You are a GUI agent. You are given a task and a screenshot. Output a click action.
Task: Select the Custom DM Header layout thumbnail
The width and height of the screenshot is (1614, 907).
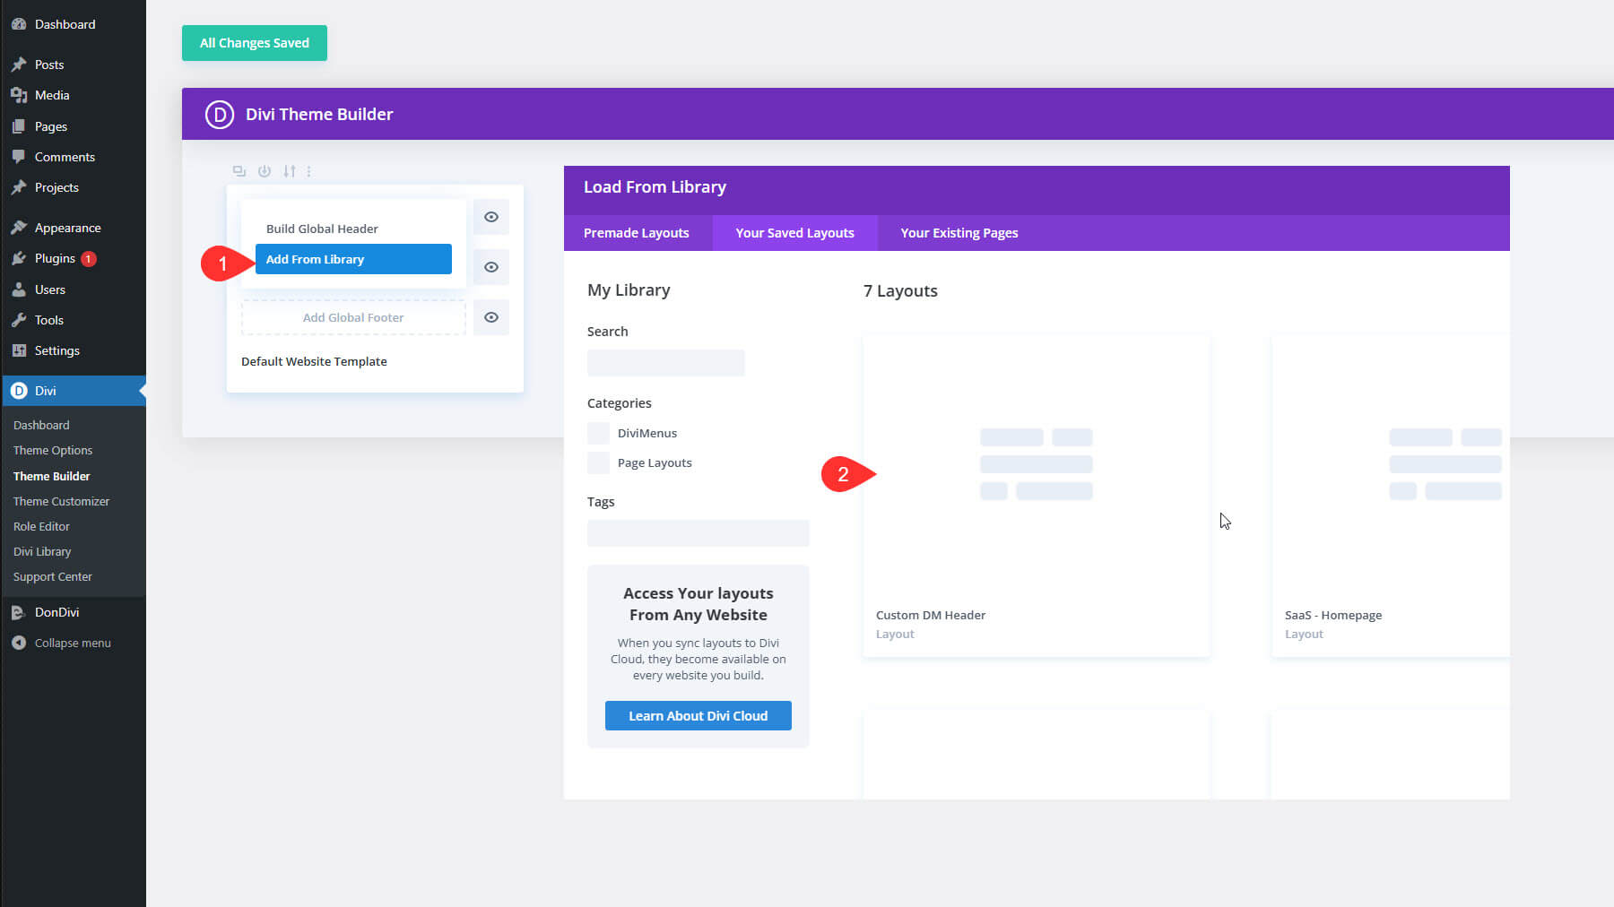point(1036,466)
